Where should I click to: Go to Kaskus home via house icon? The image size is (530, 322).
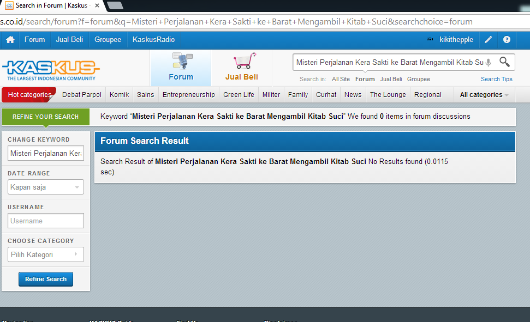click(10, 39)
